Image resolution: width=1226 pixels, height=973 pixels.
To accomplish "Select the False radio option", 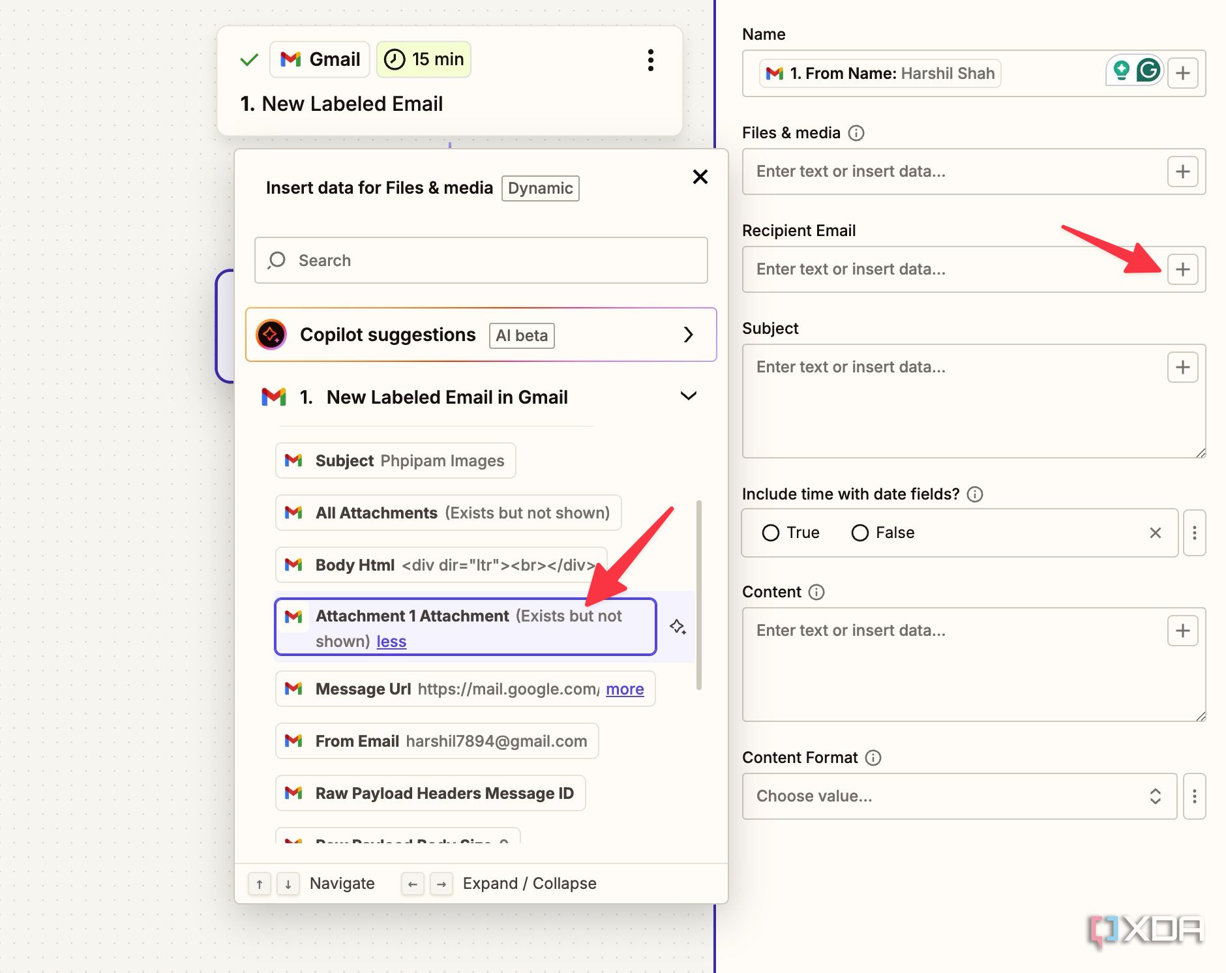I will [883, 533].
